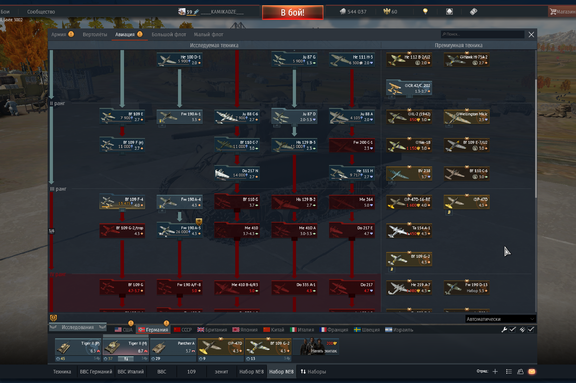Select premium He 219 A-7 card
The height and width of the screenshot is (383, 576).
tap(409, 288)
